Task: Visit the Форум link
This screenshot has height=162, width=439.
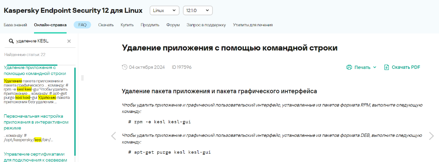Action: pos(173,25)
